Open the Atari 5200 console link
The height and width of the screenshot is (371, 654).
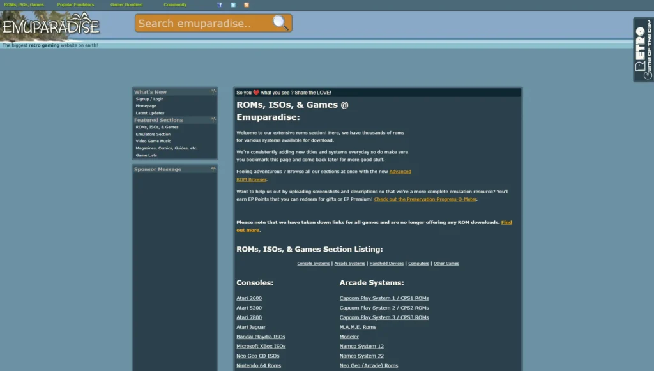pyautogui.click(x=249, y=308)
